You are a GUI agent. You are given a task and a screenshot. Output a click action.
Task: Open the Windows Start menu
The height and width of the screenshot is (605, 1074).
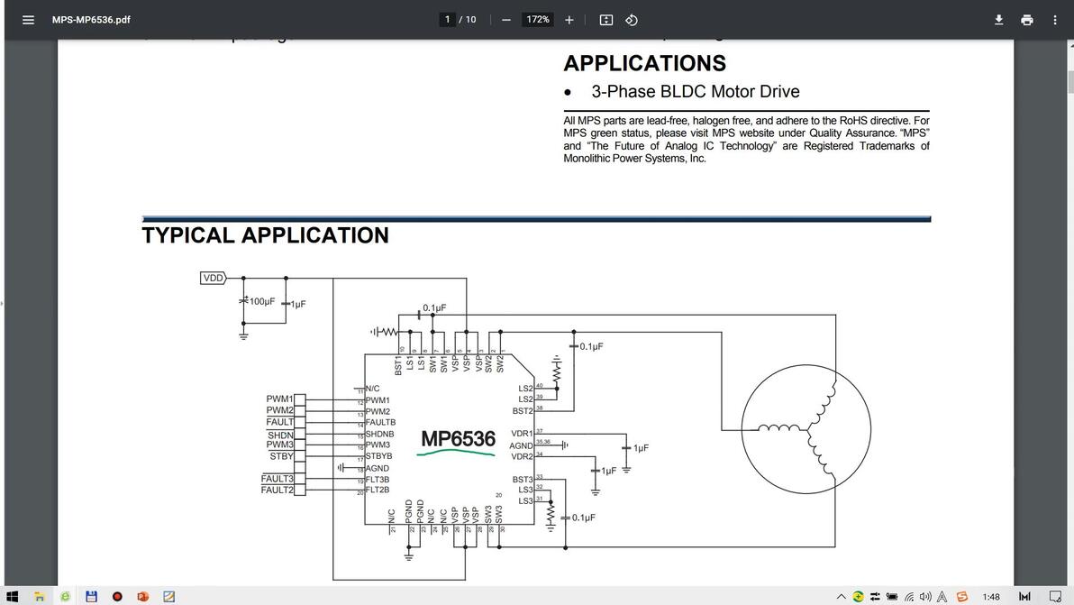pos(13,597)
